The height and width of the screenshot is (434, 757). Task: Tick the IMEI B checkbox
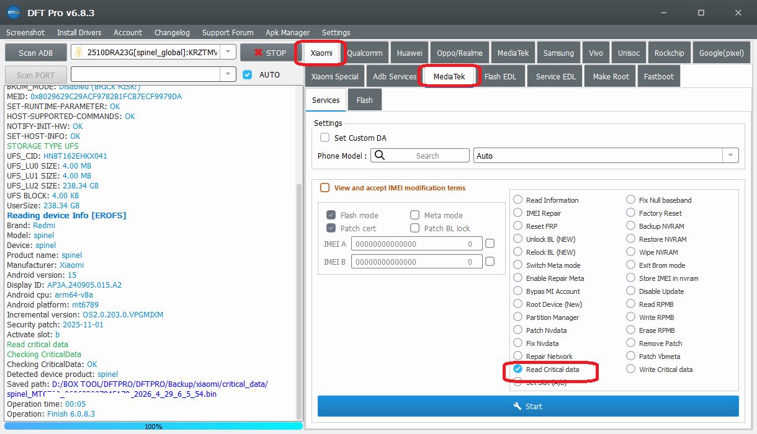490,262
